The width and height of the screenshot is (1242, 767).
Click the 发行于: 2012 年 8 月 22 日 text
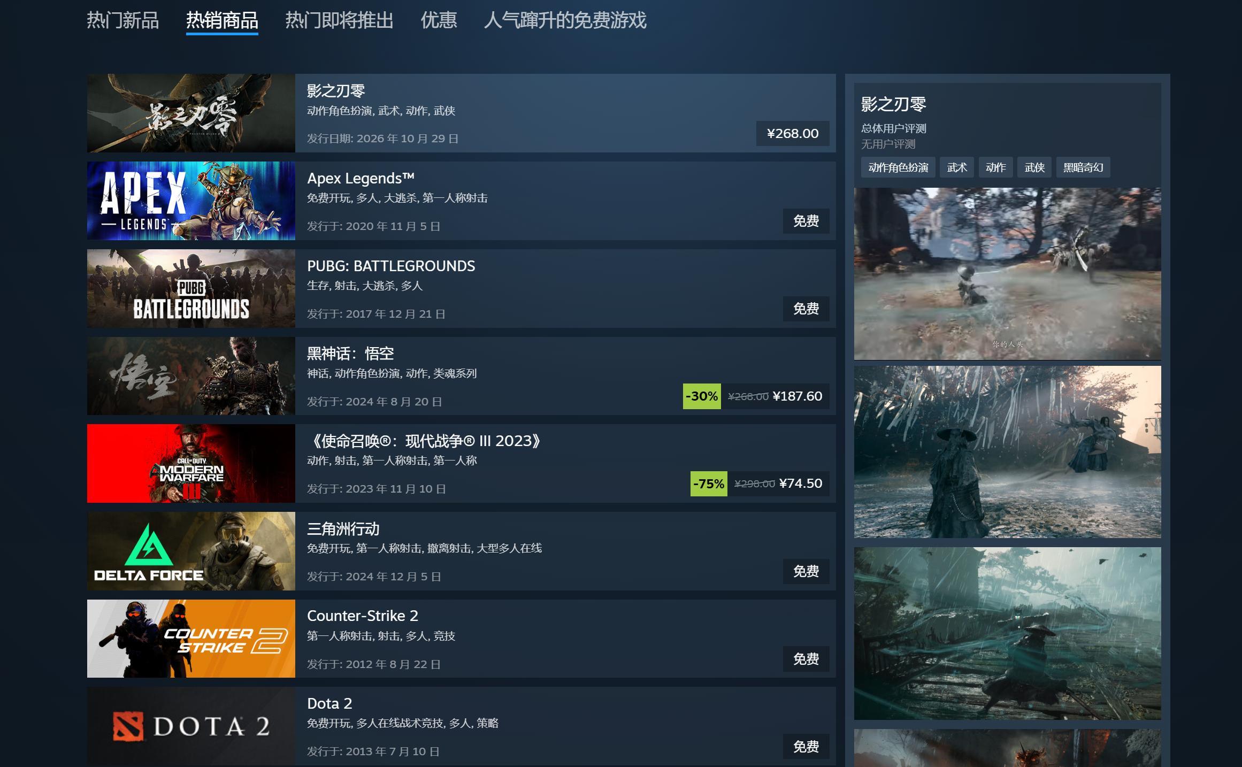coord(374,664)
